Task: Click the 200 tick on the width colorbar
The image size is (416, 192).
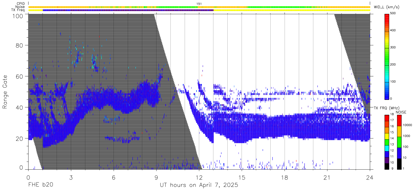Action: [x=393, y=64]
